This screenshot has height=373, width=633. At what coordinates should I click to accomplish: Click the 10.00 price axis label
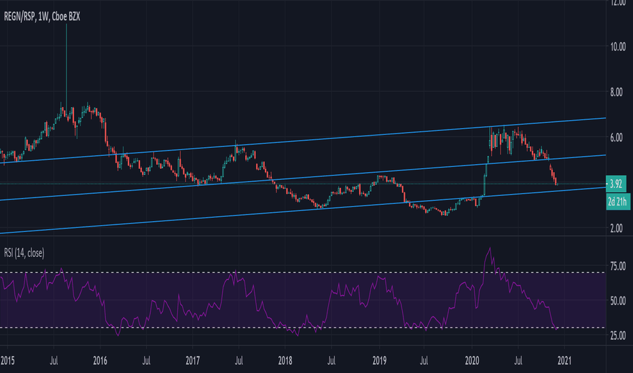click(x=618, y=47)
